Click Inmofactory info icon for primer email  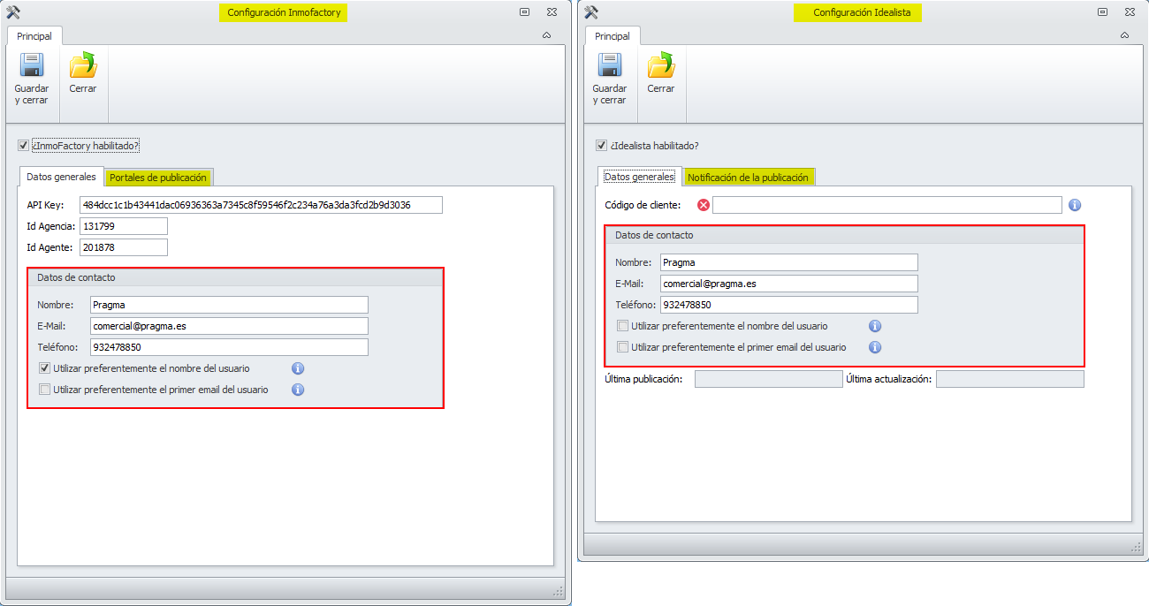(x=298, y=390)
